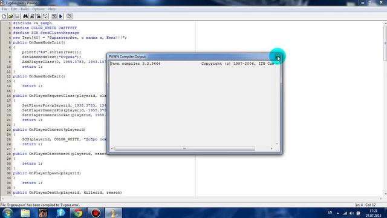Click the network signal tray icon
Image resolution: width=387 pixels, height=218 pixels.
pyautogui.click(x=345, y=213)
